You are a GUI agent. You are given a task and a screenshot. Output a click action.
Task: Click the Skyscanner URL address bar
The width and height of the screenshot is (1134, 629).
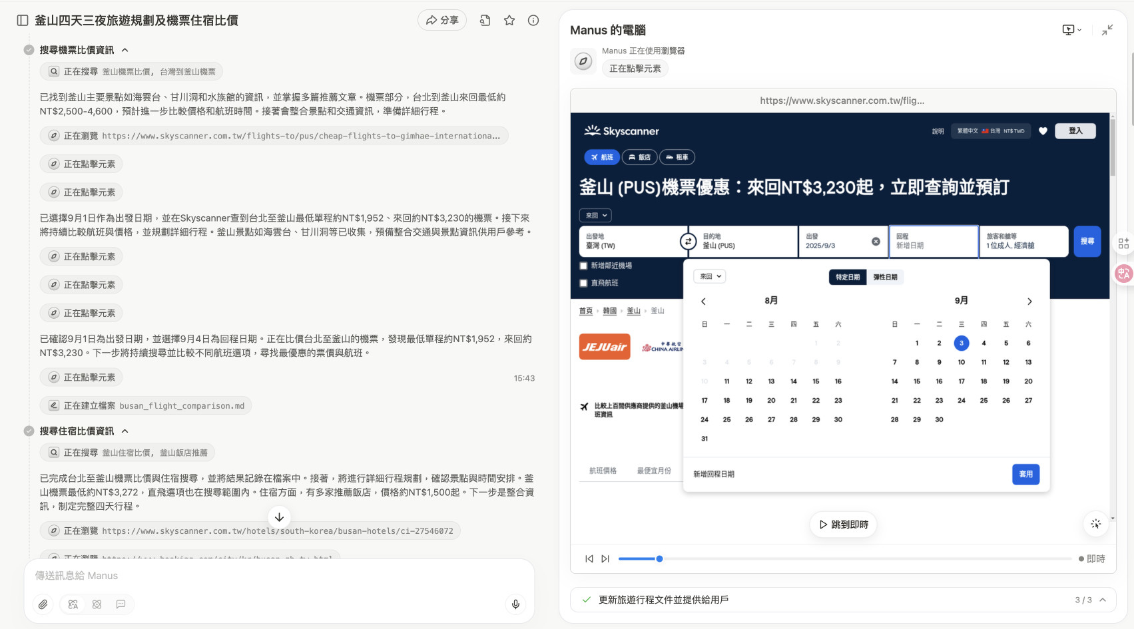(842, 101)
